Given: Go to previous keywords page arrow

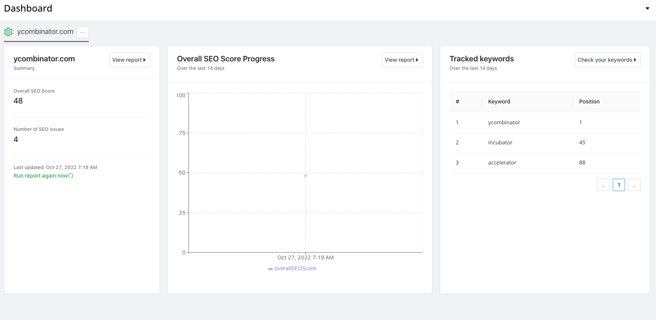Looking at the screenshot, I should (x=603, y=185).
